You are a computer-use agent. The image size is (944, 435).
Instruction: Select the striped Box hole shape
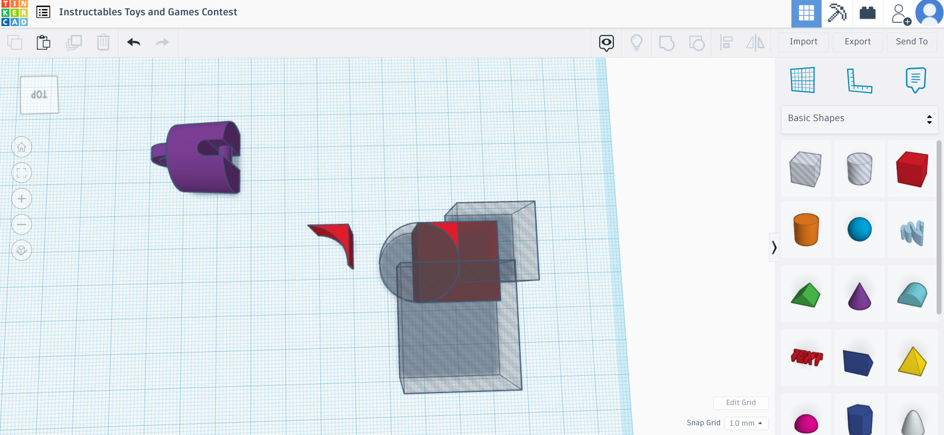tap(806, 169)
